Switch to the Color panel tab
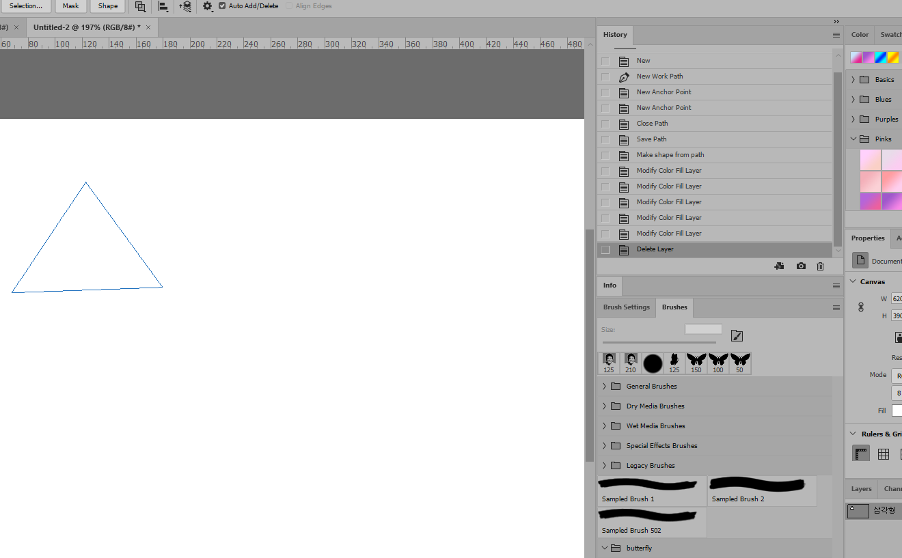 [860, 35]
